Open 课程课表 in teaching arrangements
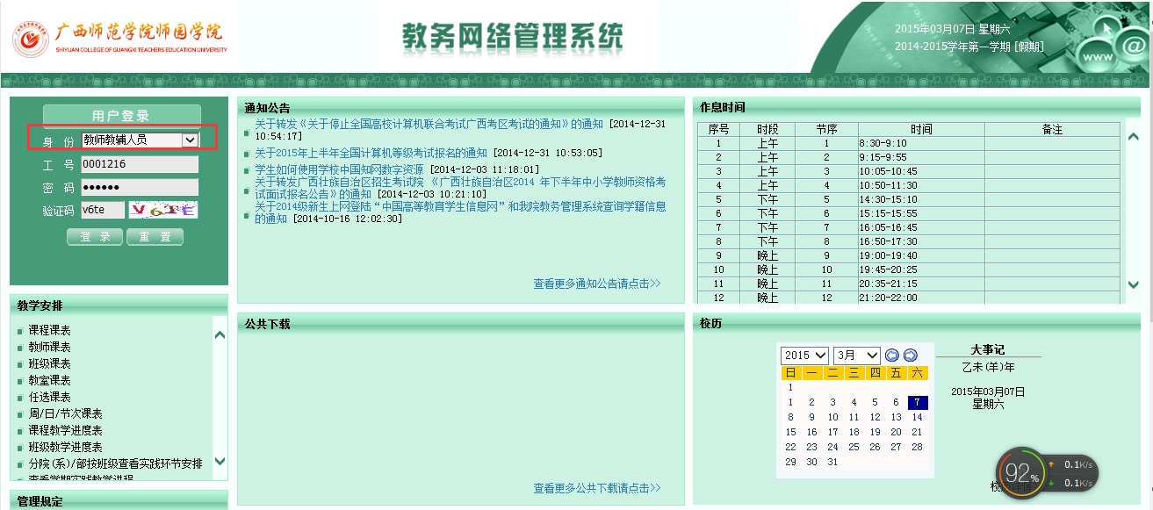Screen dimensions: 1153x510 click(x=50, y=331)
